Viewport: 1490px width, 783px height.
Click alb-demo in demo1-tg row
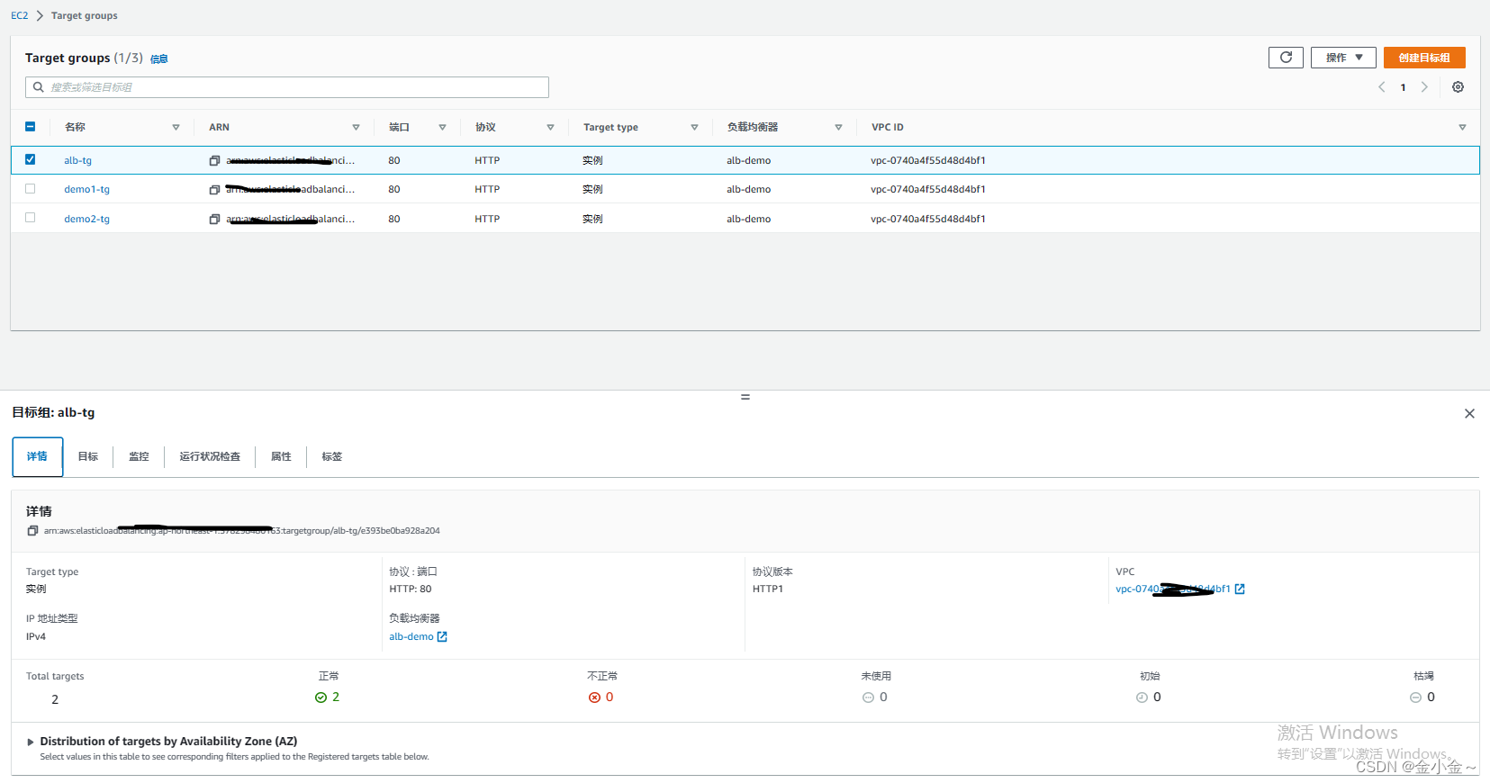[748, 190]
